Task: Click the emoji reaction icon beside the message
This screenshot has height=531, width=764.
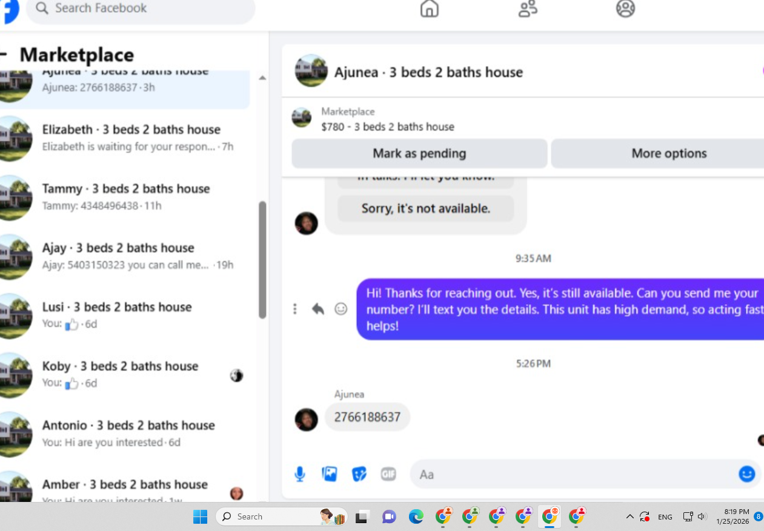Action: [x=341, y=309]
